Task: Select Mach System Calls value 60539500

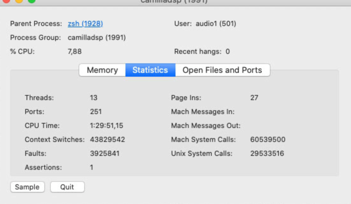Action: tap(268, 139)
